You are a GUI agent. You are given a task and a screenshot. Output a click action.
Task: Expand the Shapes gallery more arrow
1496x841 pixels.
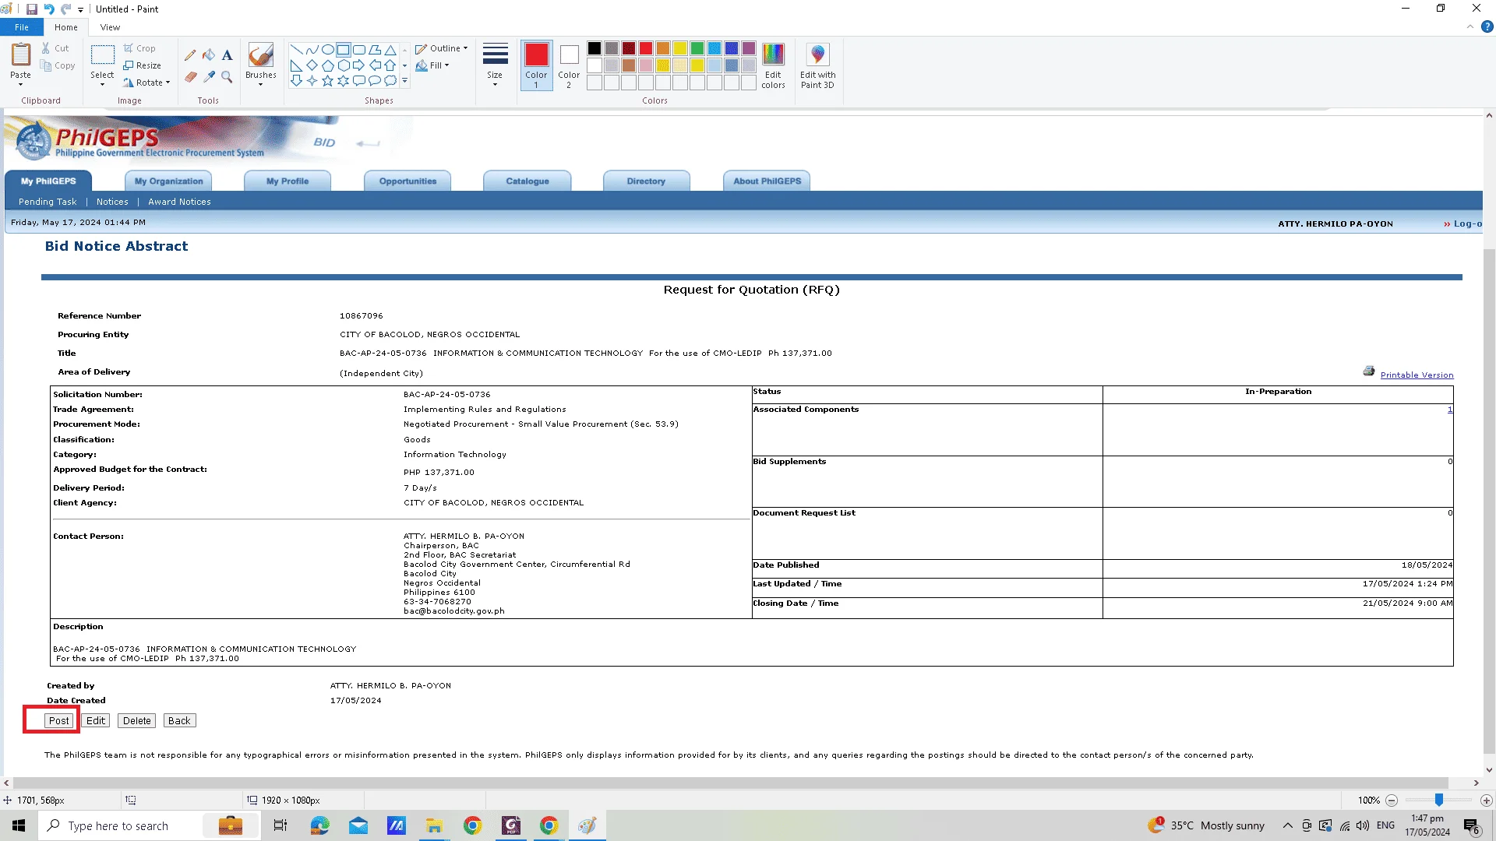[404, 81]
